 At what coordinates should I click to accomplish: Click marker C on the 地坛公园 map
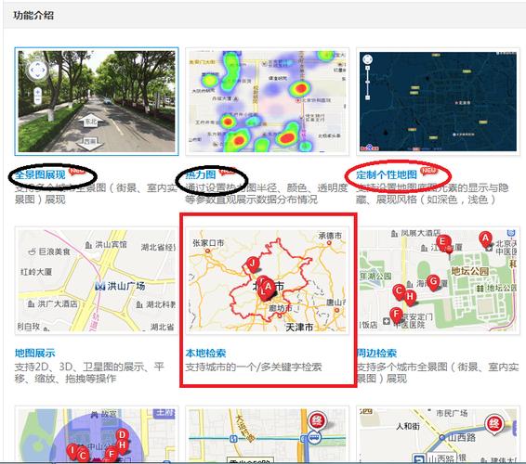point(399,291)
